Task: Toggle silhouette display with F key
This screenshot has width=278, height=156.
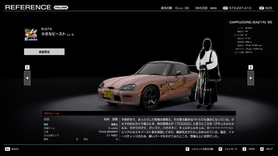Action: coord(187,149)
